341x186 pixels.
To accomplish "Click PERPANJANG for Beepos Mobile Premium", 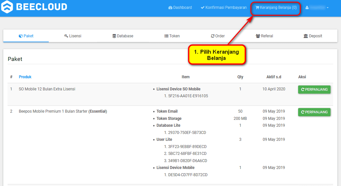I will 314,112.
